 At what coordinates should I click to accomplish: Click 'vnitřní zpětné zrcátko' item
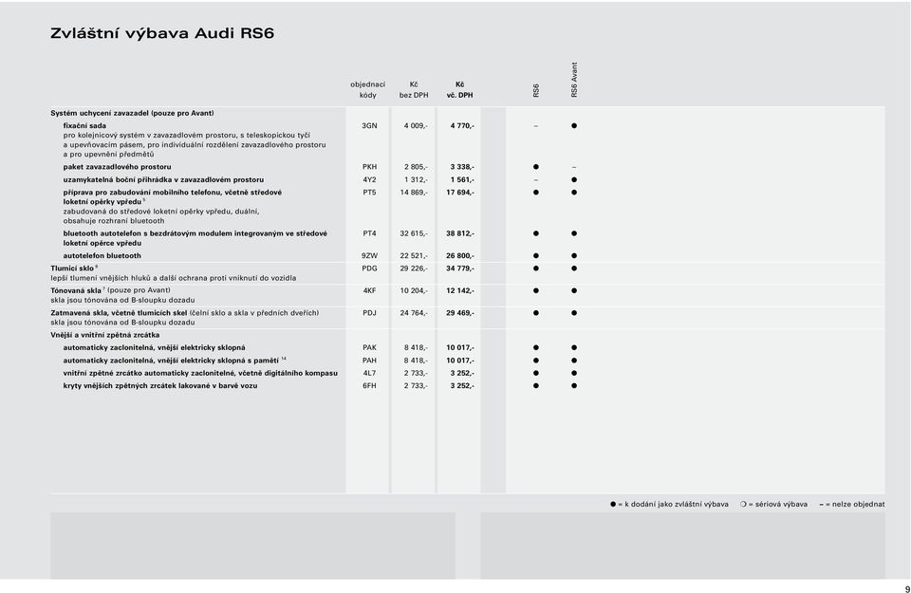[x=200, y=373]
